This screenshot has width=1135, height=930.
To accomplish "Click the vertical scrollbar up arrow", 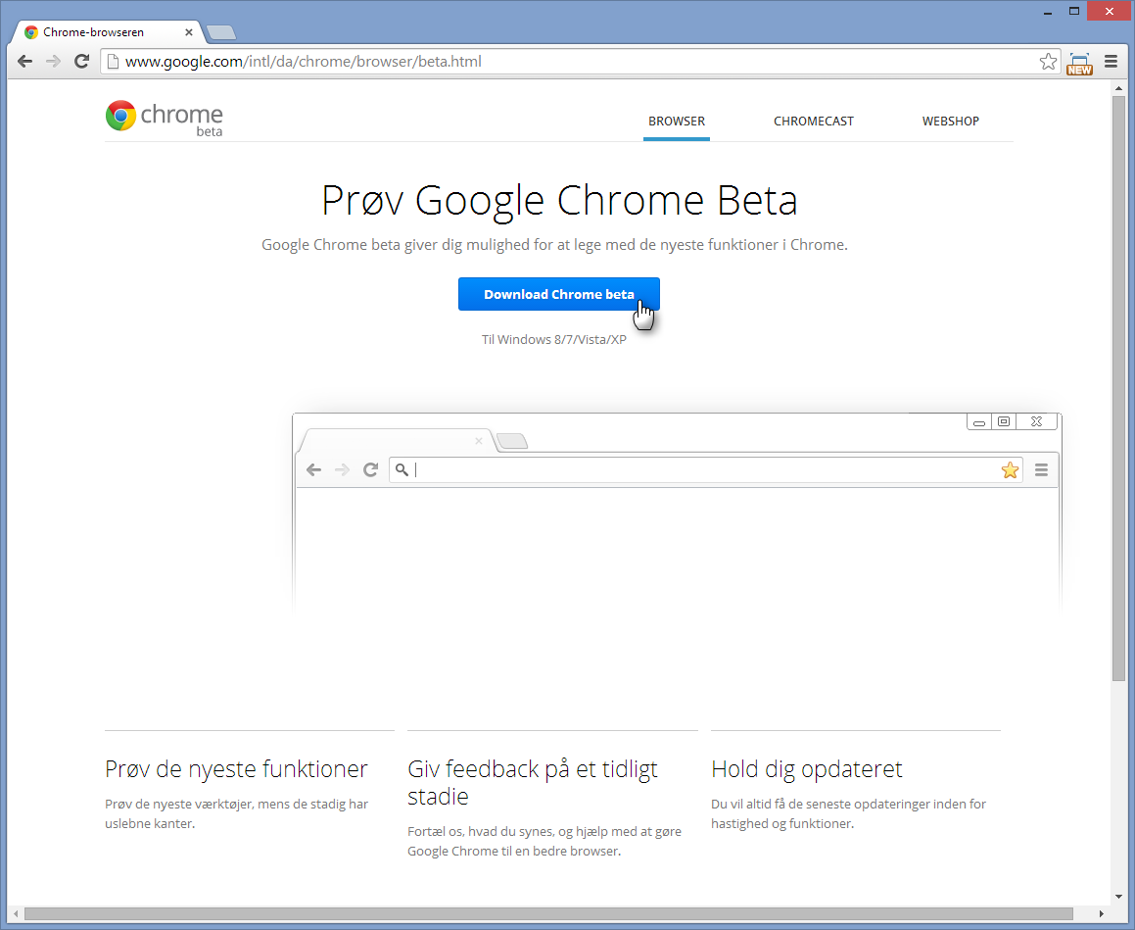I will pyautogui.click(x=1118, y=89).
